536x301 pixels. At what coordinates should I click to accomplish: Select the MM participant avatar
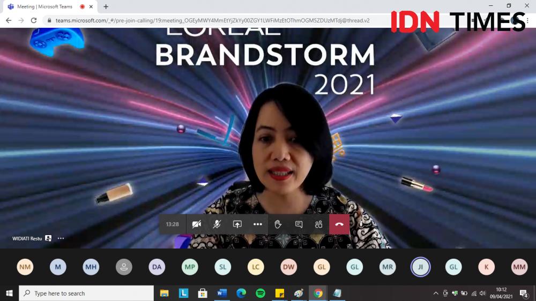tap(519, 267)
